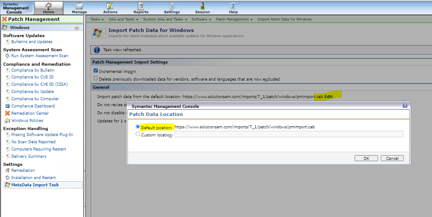Click OK in Patch Data Location dialog
Viewport: 432px width, 217px height.
point(366,158)
